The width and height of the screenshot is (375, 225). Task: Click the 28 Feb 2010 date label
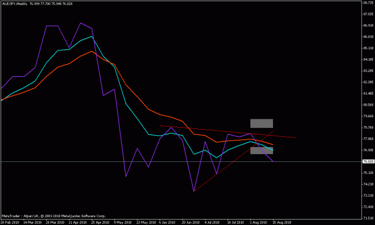click(10, 223)
